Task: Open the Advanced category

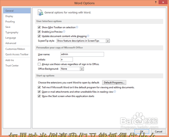Action: (17, 43)
